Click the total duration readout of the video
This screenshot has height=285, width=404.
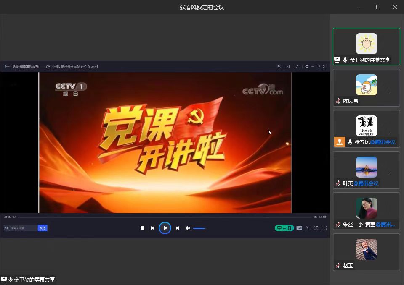click(x=320, y=217)
